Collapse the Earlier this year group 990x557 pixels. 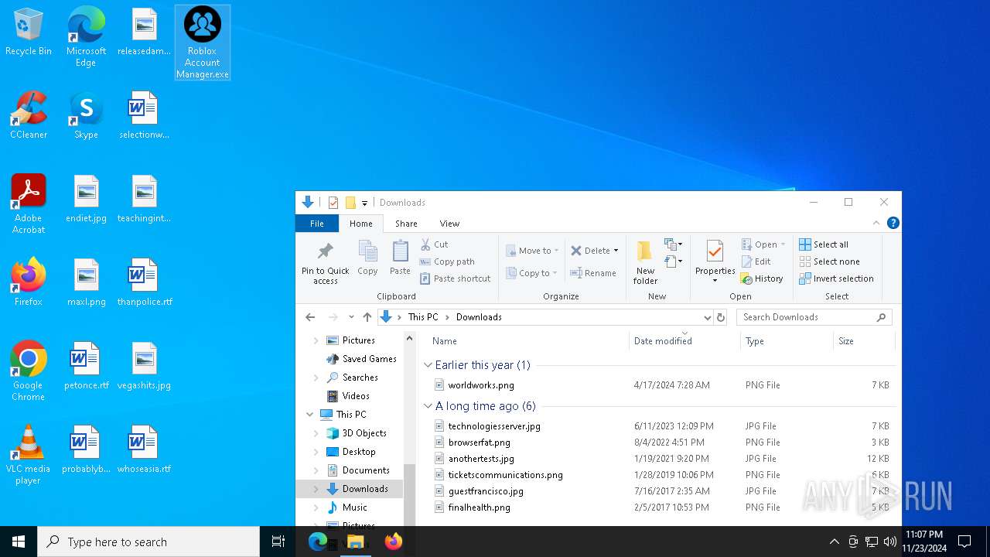click(x=428, y=365)
